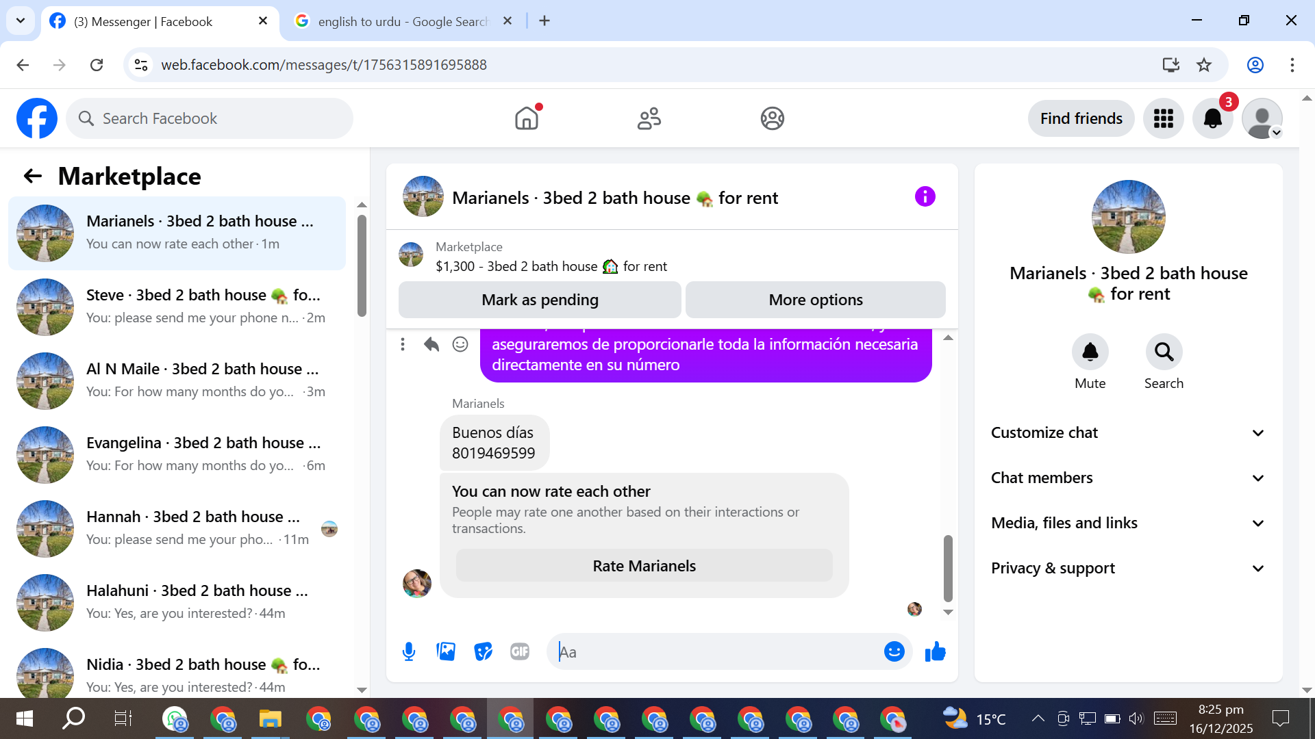Click Rate Marianels button

[x=644, y=566]
